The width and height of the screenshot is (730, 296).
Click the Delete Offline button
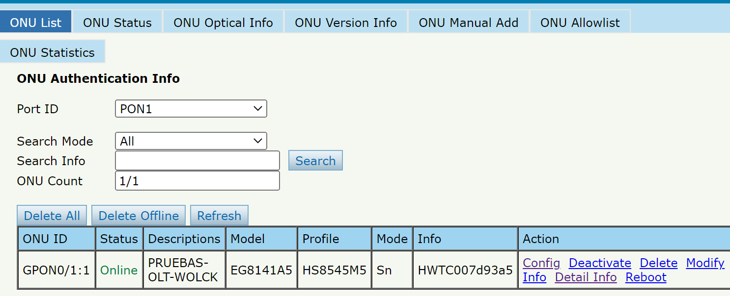pyautogui.click(x=139, y=216)
